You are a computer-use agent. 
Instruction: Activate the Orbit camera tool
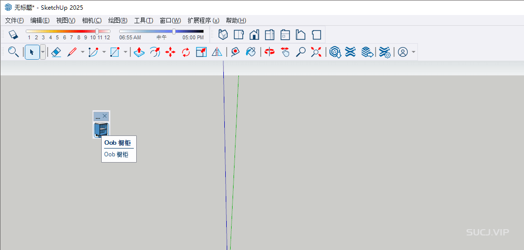pos(270,52)
